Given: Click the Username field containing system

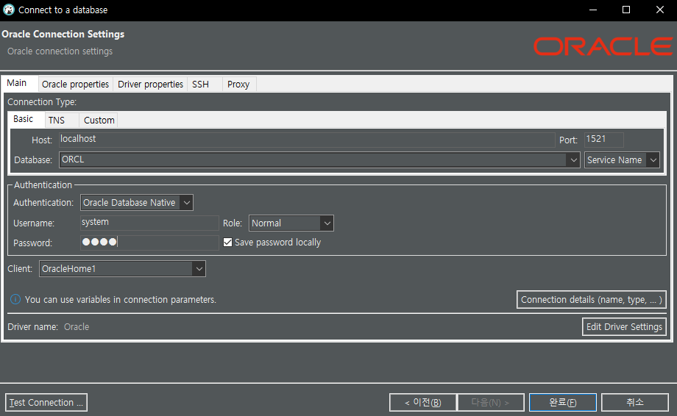Looking at the screenshot, I should click(149, 223).
